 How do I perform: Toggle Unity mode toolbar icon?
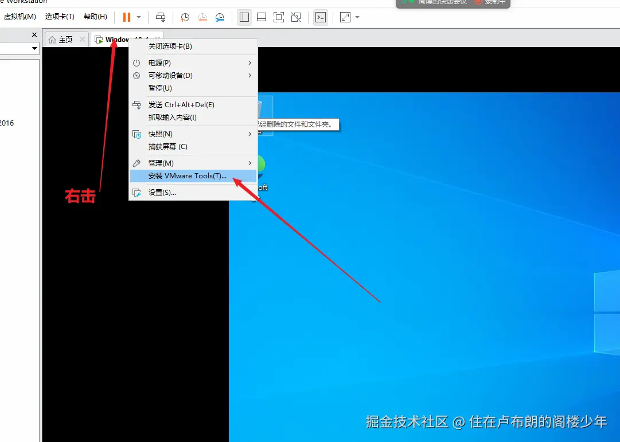(297, 17)
